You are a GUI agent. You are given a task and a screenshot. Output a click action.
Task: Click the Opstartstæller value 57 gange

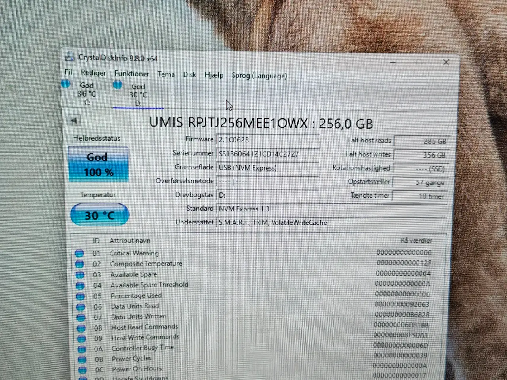point(420,182)
